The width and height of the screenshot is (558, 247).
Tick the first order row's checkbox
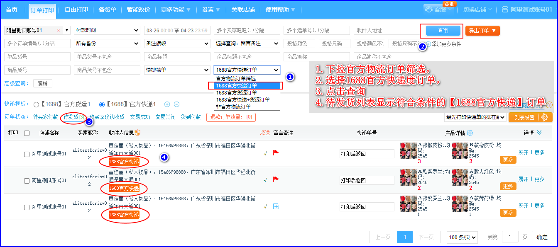click(27, 154)
